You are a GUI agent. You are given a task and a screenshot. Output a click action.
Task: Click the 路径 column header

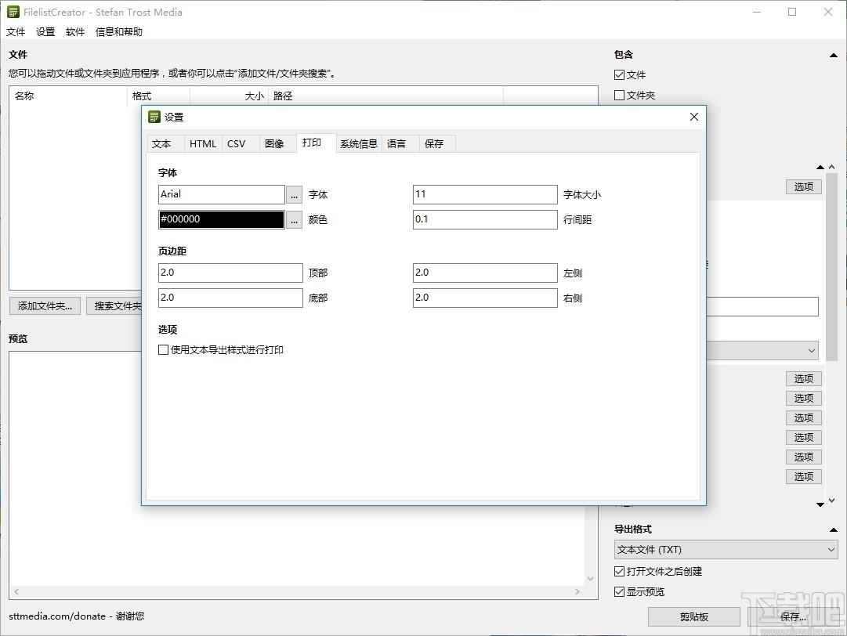[385, 96]
